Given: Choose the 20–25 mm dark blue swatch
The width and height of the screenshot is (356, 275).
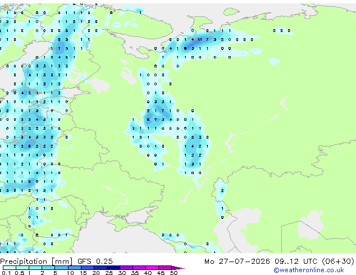Looking at the screenshot, I should click(x=101, y=268).
